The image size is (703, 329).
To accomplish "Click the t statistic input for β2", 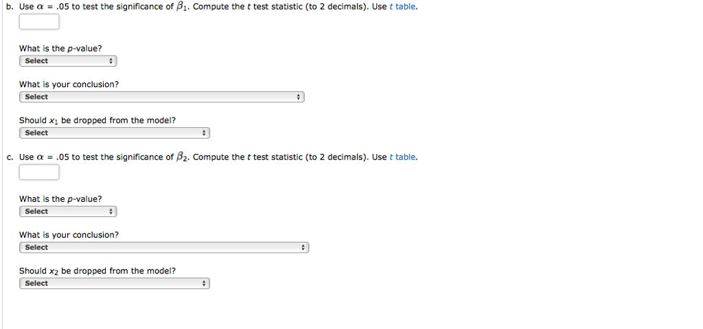I will click(39, 172).
